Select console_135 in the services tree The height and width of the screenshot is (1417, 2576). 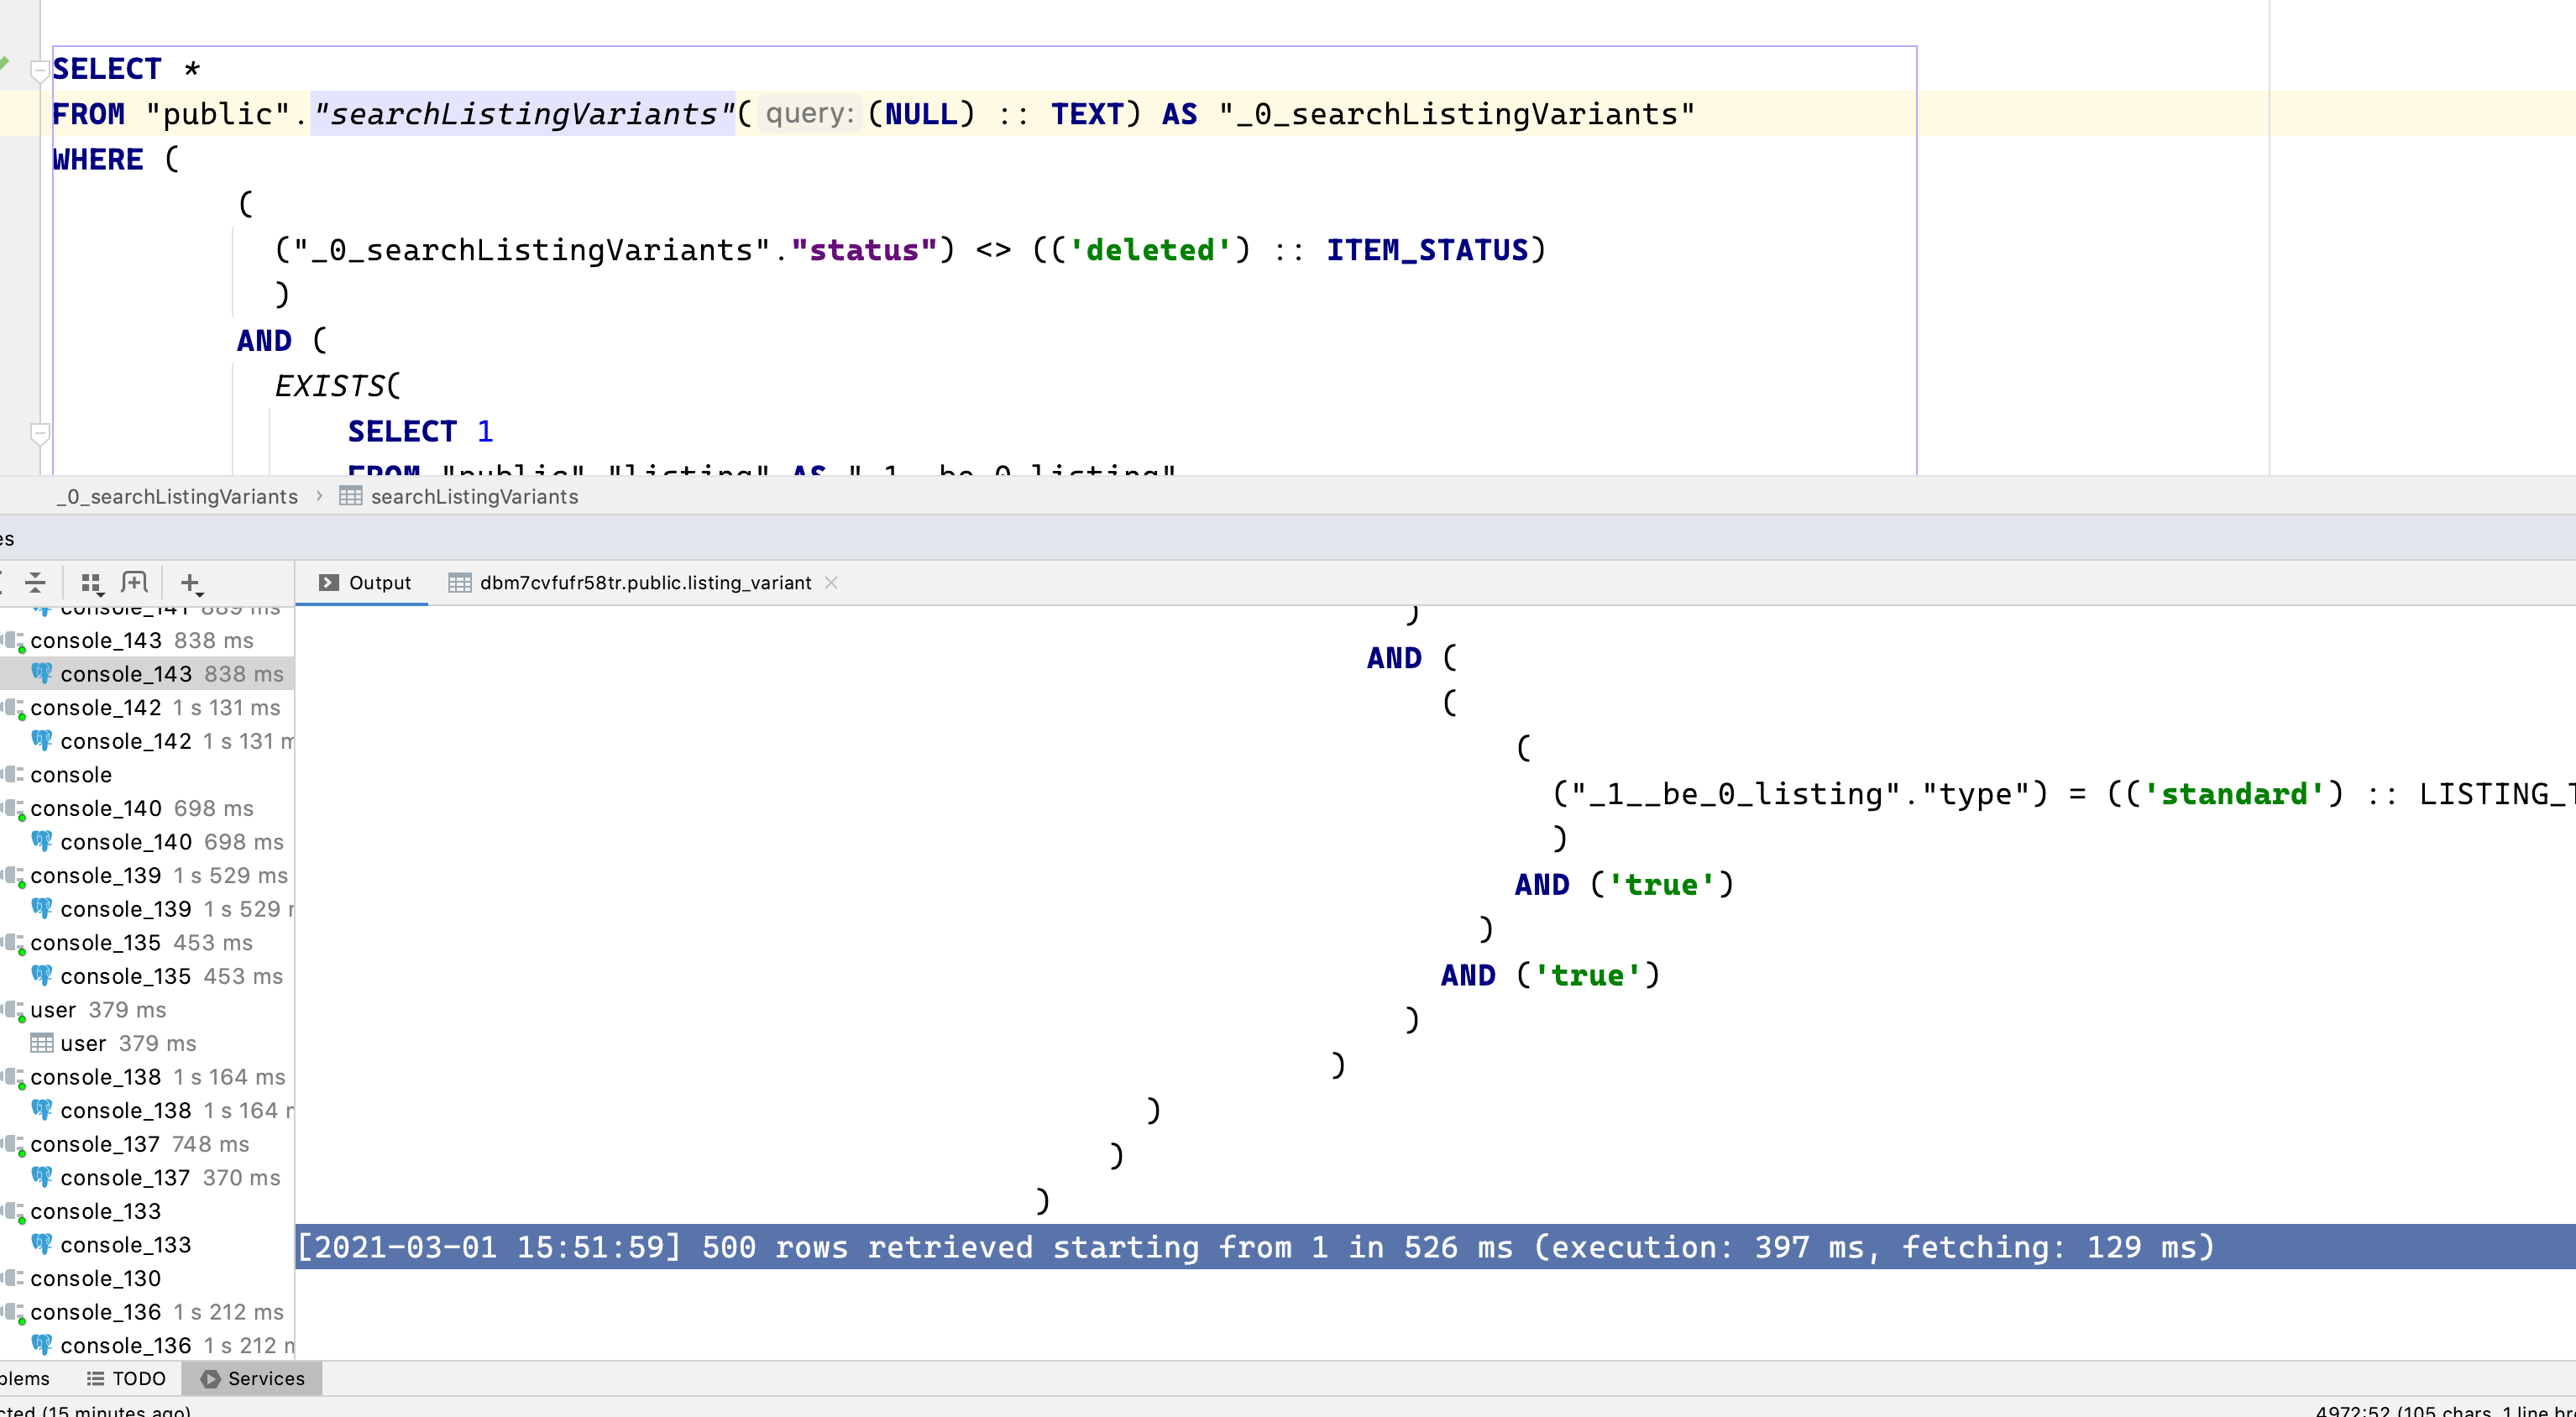[x=96, y=942]
